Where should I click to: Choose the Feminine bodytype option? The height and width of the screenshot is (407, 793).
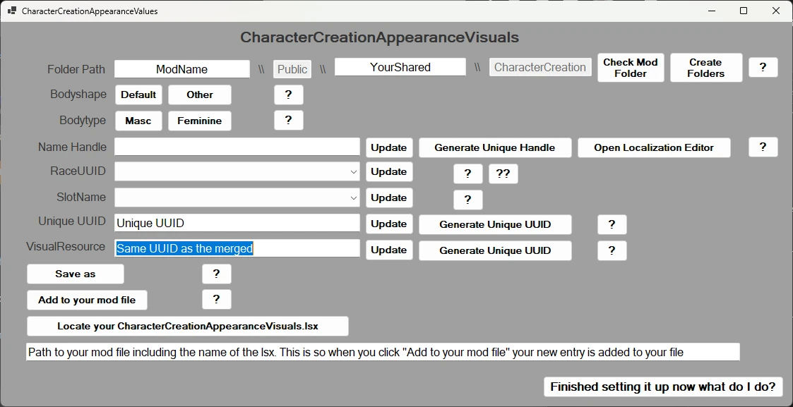pyautogui.click(x=199, y=121)
